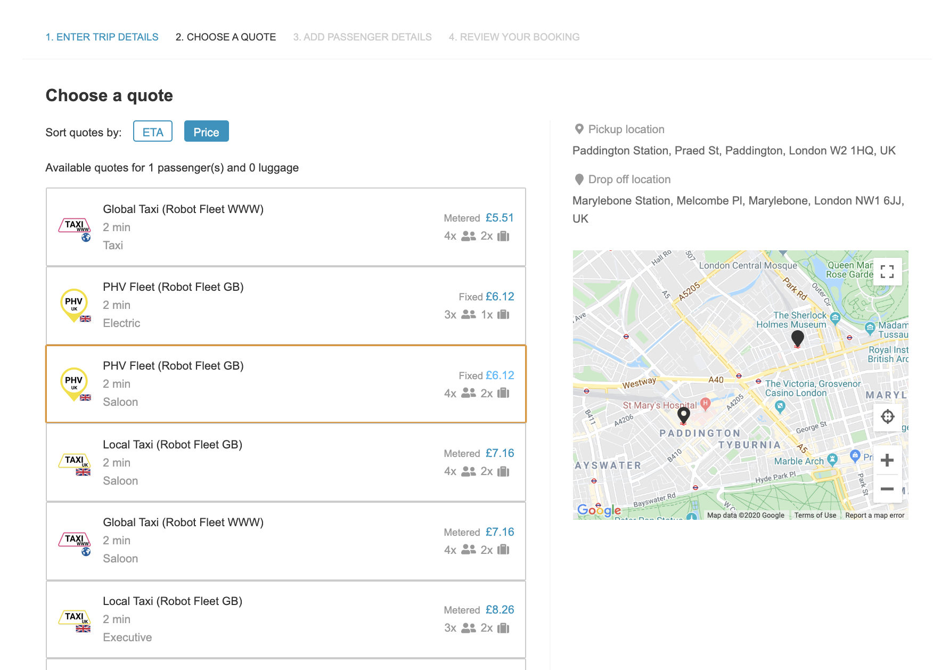Choose Local Taxi Executive £8.26 quote

pos(286,619)
